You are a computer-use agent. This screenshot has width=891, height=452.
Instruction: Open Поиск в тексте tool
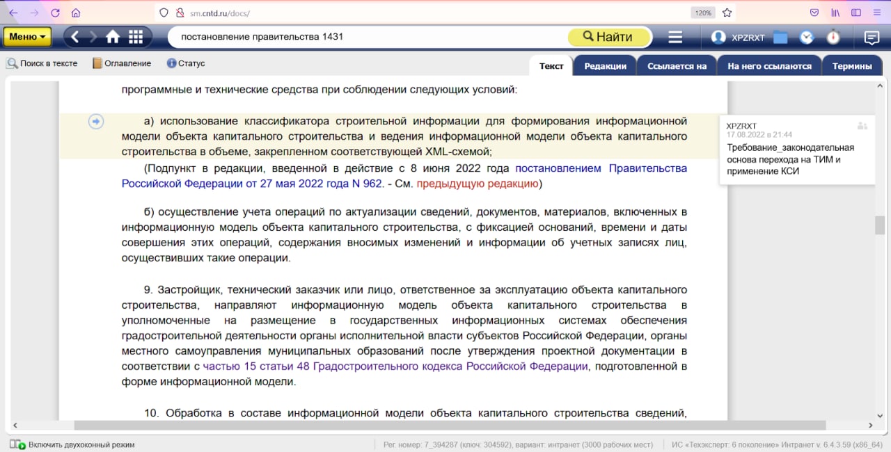point(42,63)
